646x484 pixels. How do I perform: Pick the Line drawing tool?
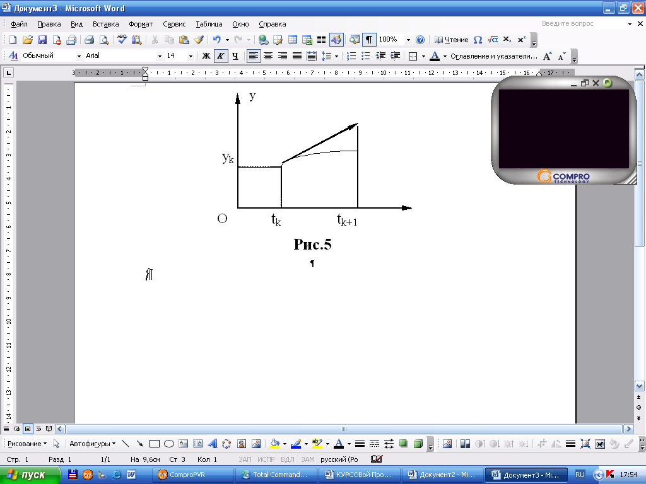tap(126, 444)
